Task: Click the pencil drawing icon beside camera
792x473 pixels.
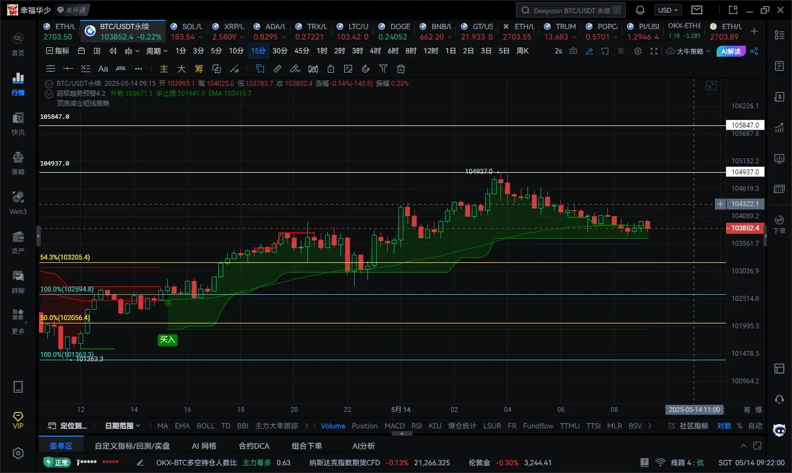Action: (590, 51)
